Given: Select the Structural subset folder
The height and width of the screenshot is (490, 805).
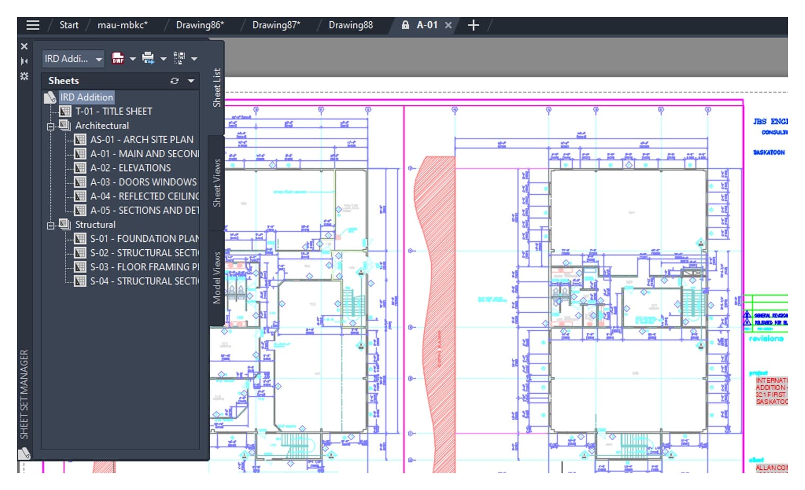Looking at the screenshot, I should 95,225.
